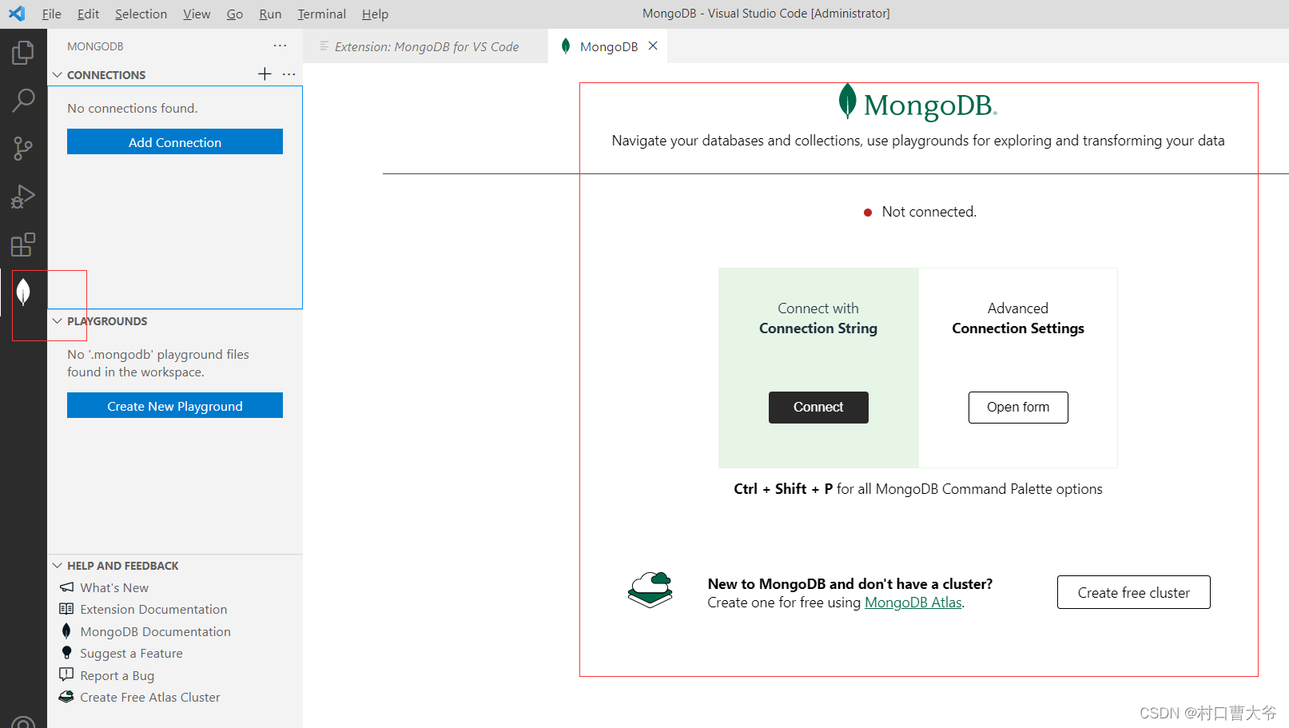Click the 'Not connected.' status text
Screen dimensions: 1289x728
coord(929,212)
